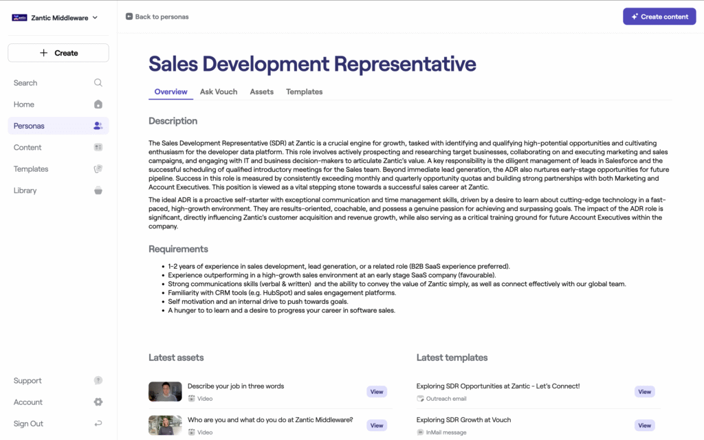The height and width of the screenshot is (440, 704).
Task: Go to Home in sidebar
Action: [58, 104]
